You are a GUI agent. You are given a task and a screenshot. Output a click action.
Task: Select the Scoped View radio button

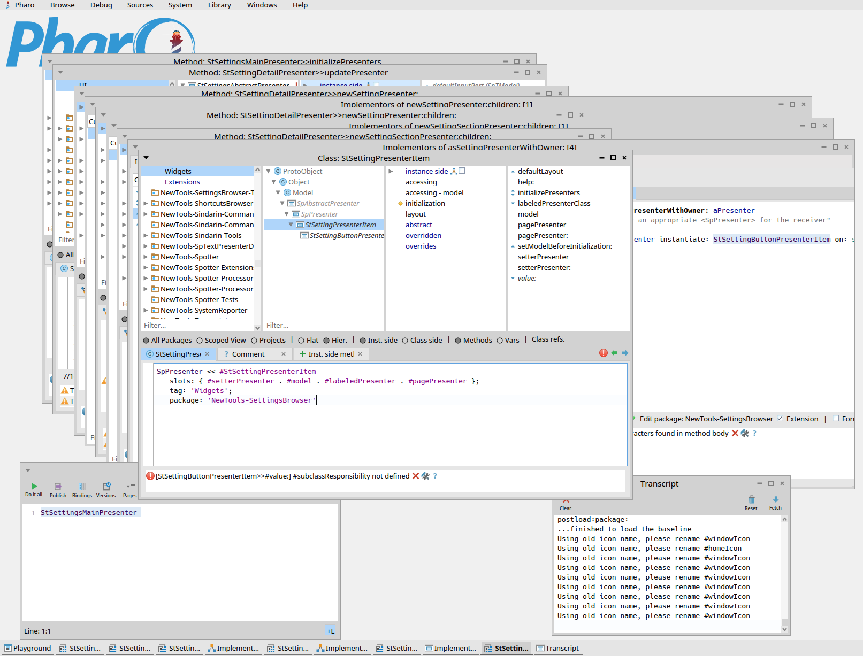click(200, 341)
